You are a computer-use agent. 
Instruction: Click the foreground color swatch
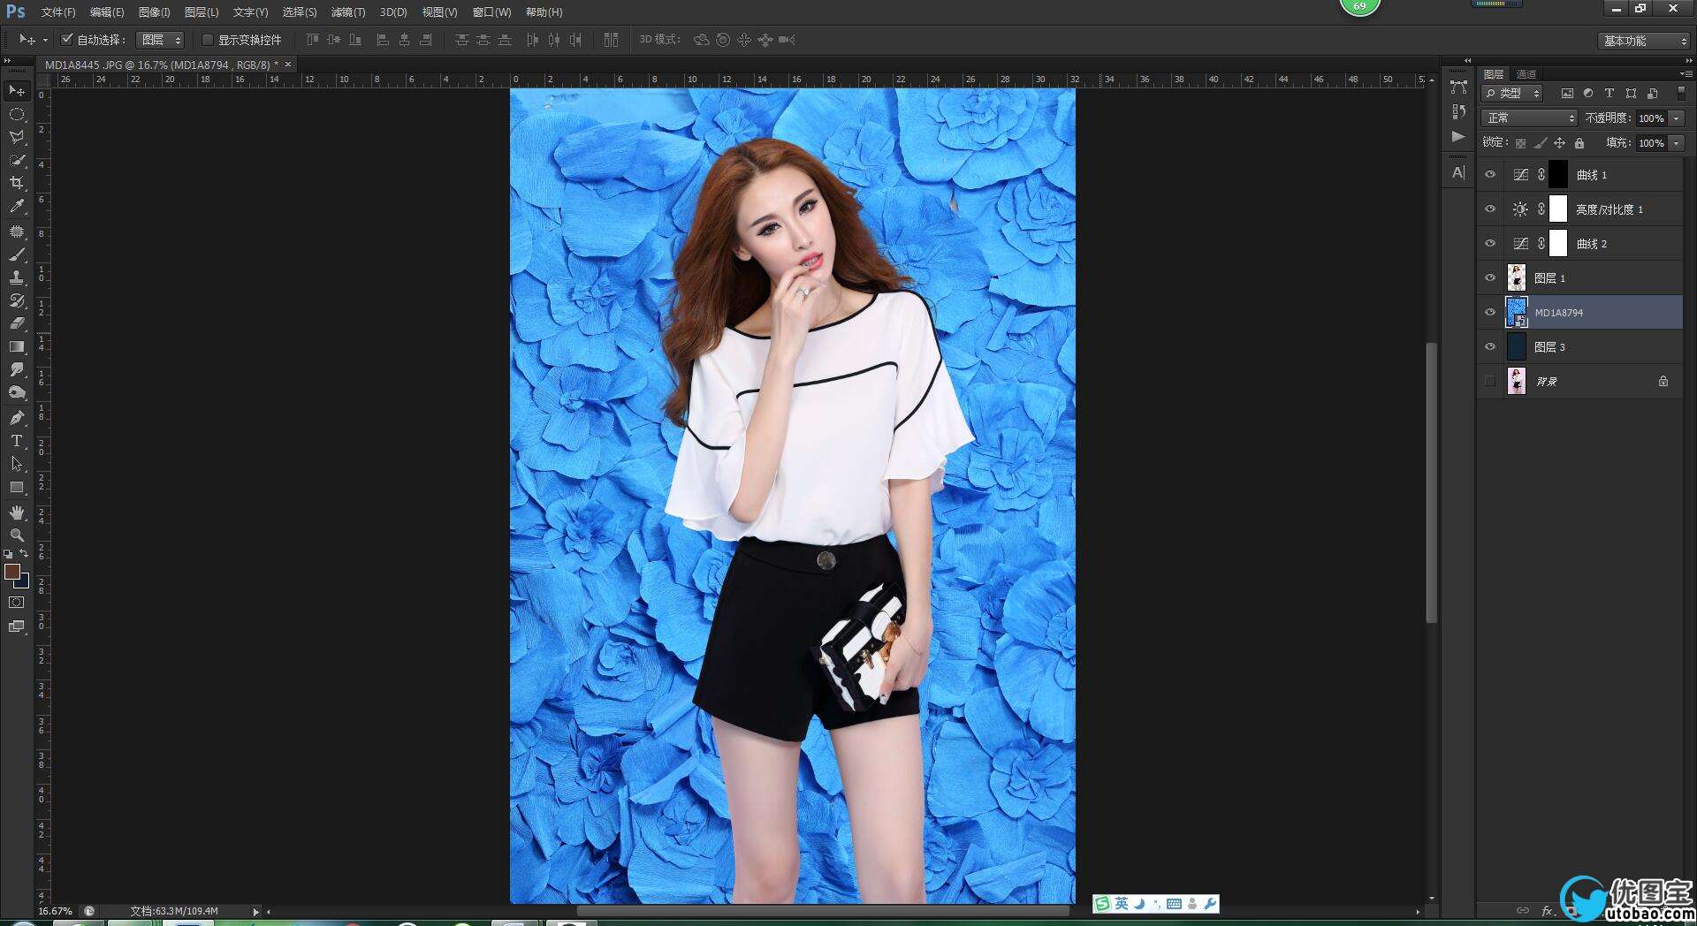tap(12, 572)
